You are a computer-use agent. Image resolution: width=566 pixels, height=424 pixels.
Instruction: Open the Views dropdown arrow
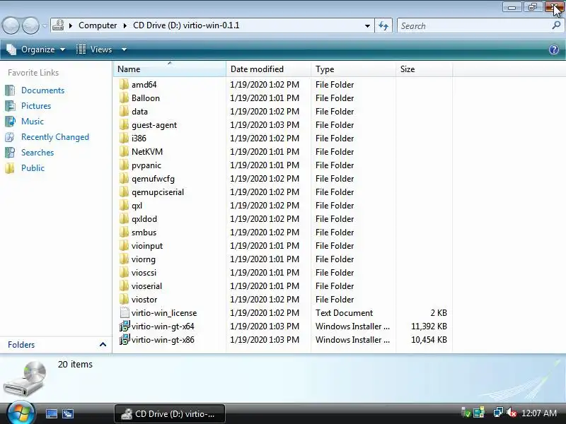click(x=125, y=49)
